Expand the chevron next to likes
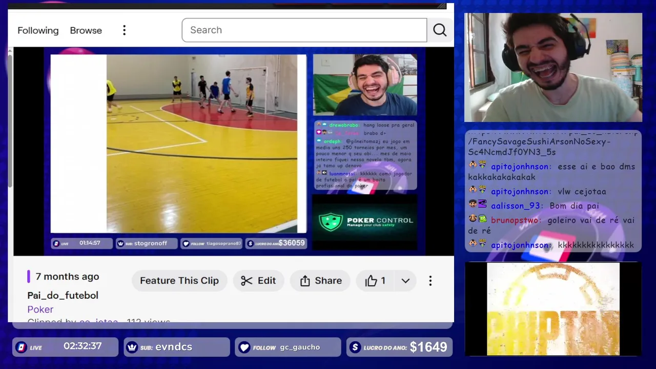Screen dimensions: 656x369 (405, 280)
